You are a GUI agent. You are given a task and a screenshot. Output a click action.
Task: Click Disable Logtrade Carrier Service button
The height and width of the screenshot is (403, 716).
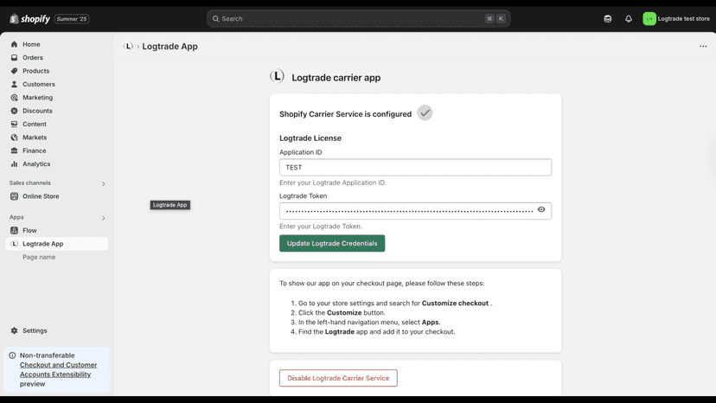point(338,378)
